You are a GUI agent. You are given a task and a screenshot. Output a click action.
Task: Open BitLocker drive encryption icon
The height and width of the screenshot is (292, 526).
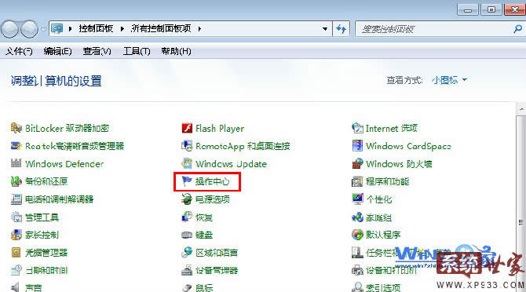(16, 128)
